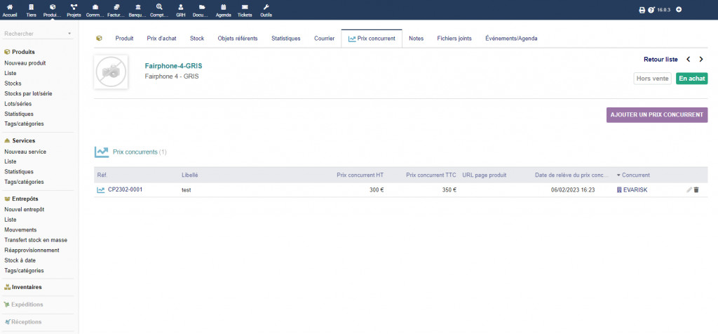Switch to the Courrier tab

(x=324, y=39)
